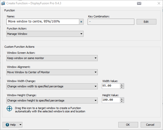
Task: Decrease Height Value with down arrow
Action: click(122, 101)
